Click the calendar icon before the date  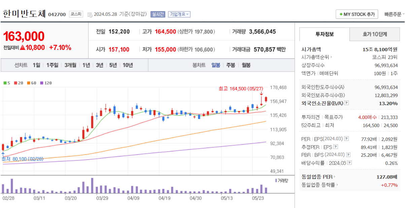click(90, 14)
